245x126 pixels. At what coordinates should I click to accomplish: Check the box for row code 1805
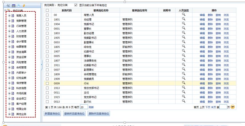[47, 47]
